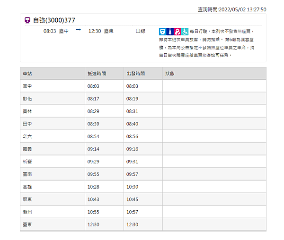Click the 潮州 departure time 10:57

click(x=132, y=212)
